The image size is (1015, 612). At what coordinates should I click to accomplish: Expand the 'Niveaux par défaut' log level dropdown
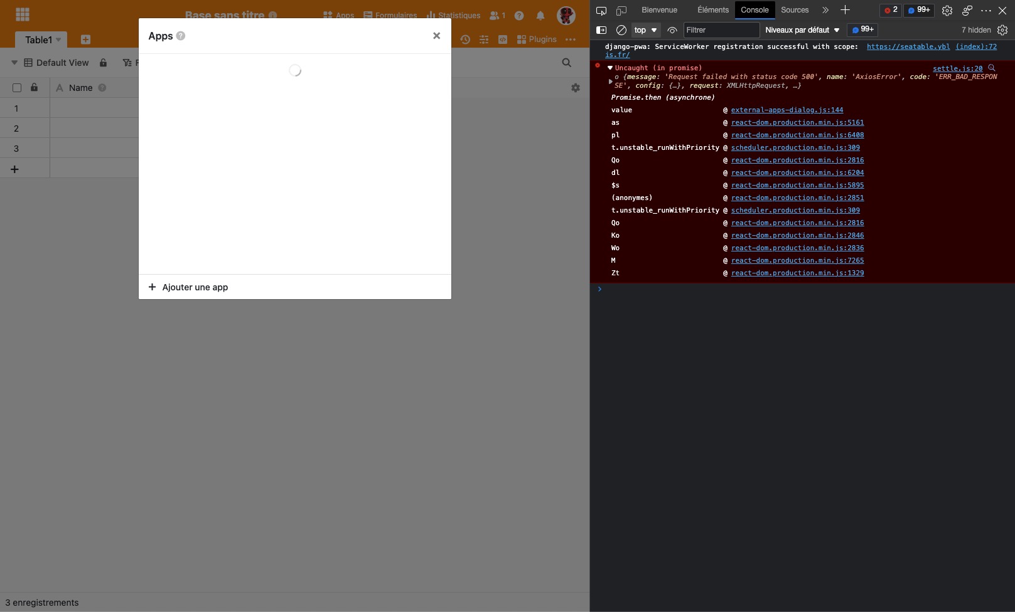click(802, 30)
